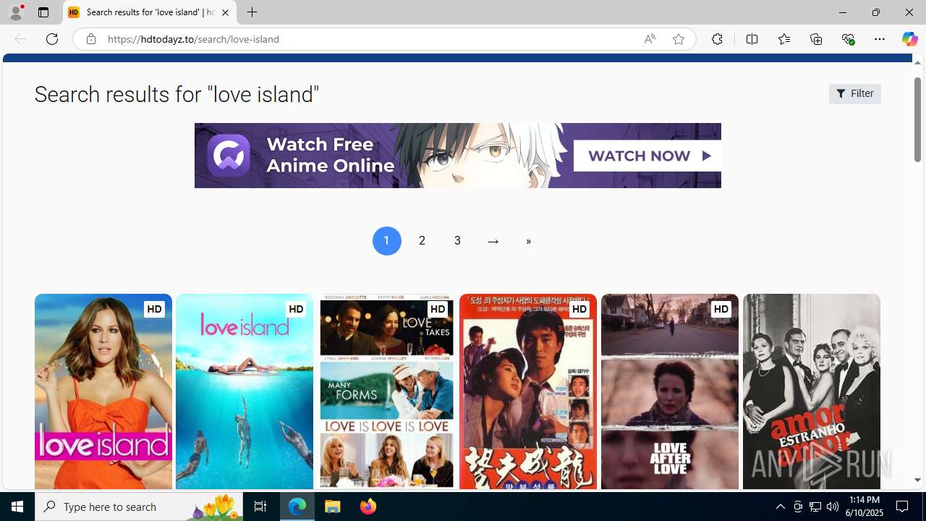The height and width of the screenshot is (521, 926).
Task: Open File Explorer from taskbar
Action: [x=333, y=507]
